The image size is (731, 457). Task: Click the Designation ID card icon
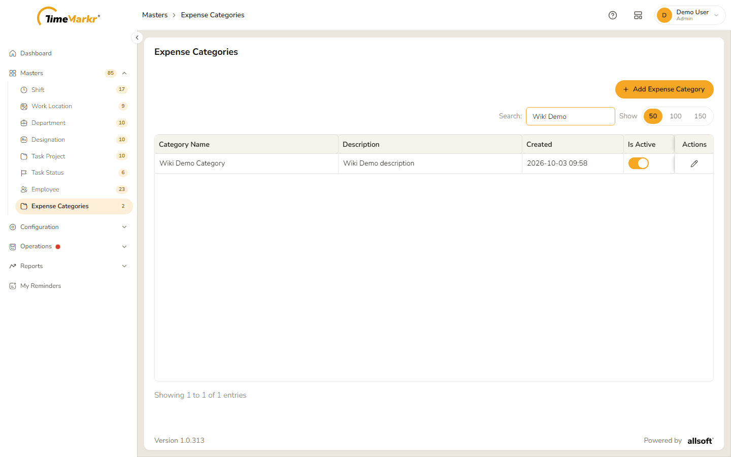click(x=24, y=140)
